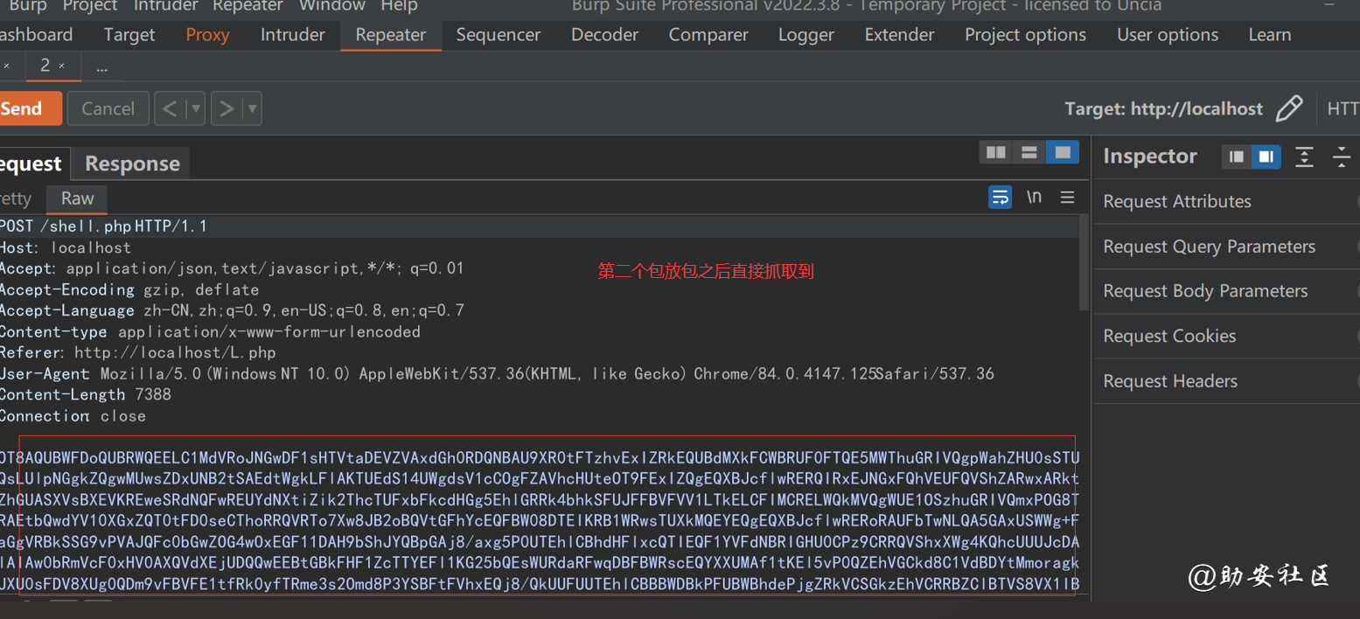Open the Repeater main tab
This screenshot has width=1360, height=619.
pyautogui.click(x=391, y=35)
